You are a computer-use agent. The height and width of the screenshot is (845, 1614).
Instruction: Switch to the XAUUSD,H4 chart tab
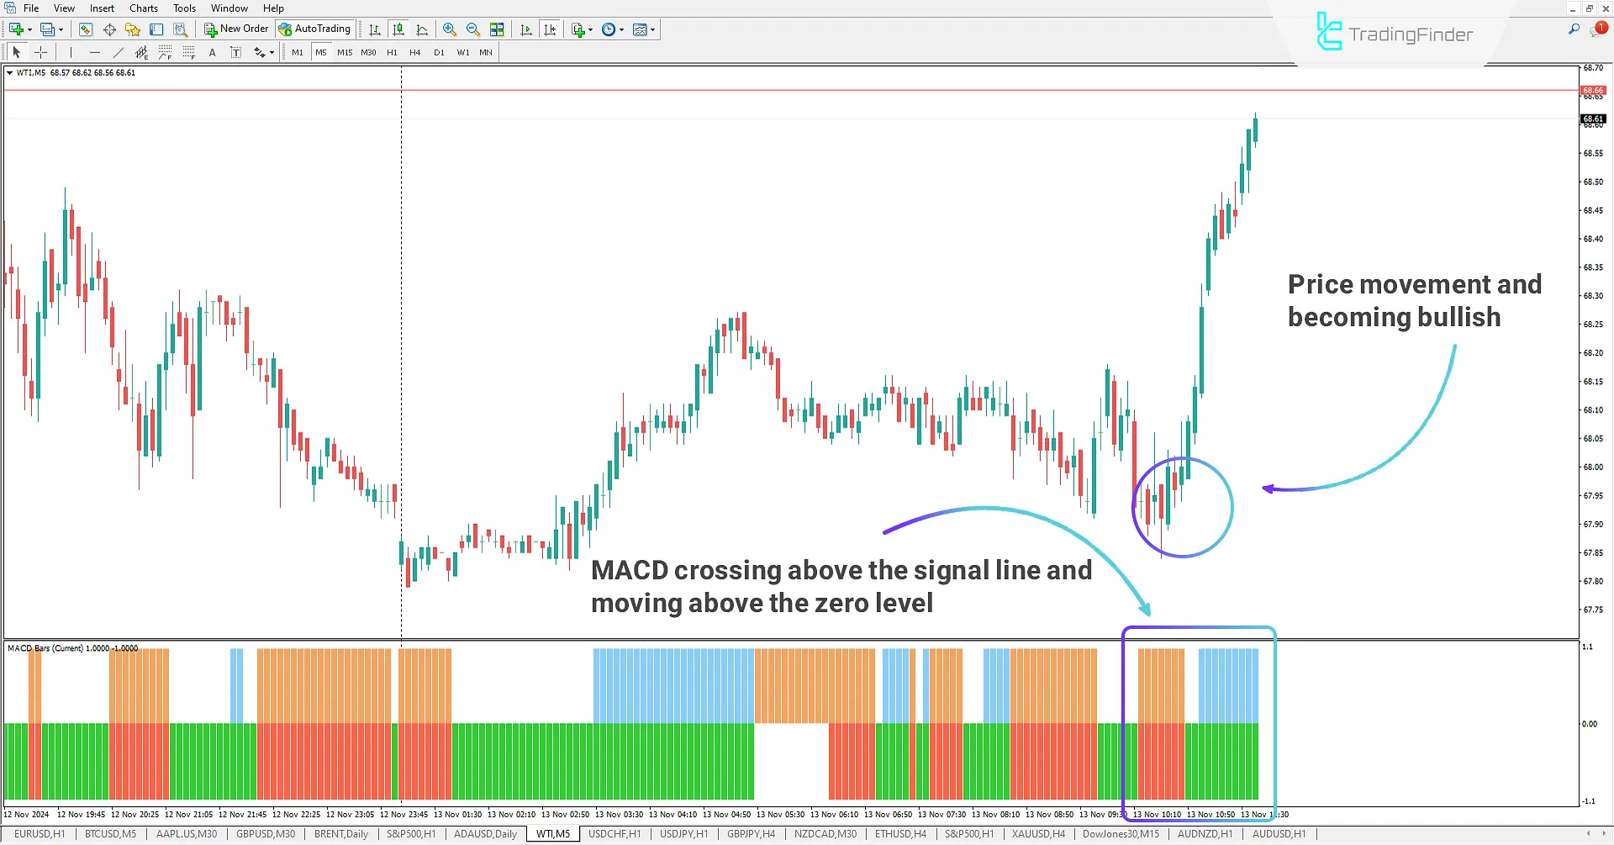click(x=1037, y=834)
